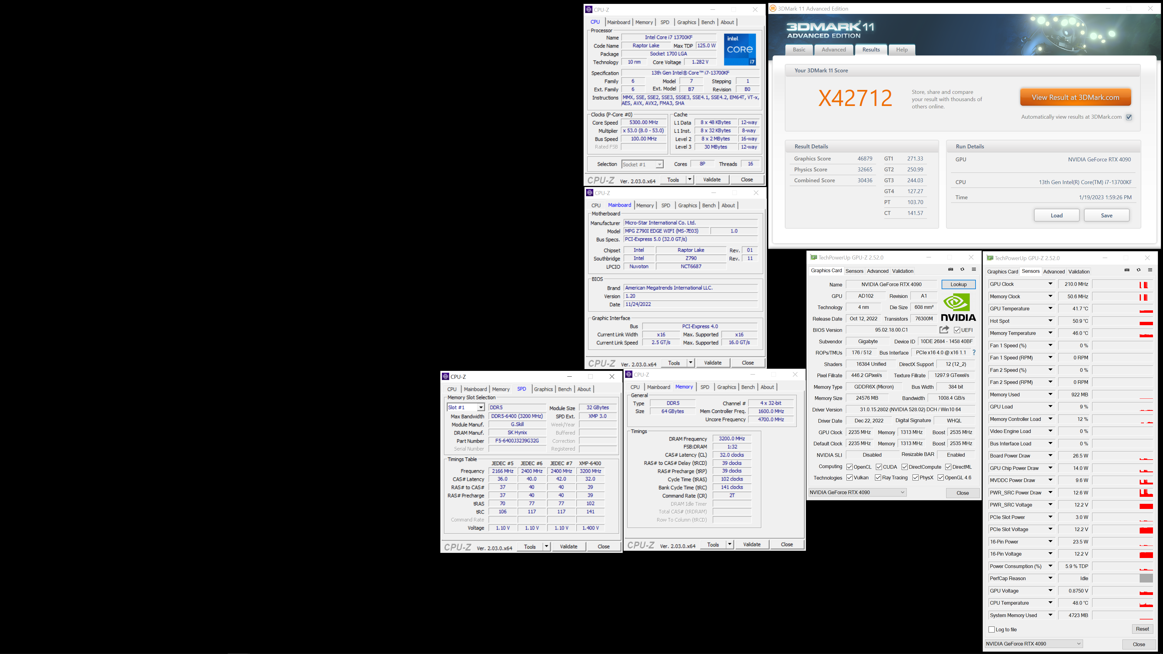Click the GPU Temperature sensor graph
This screenshot has width=1163, height=654.
(1123, 309)
